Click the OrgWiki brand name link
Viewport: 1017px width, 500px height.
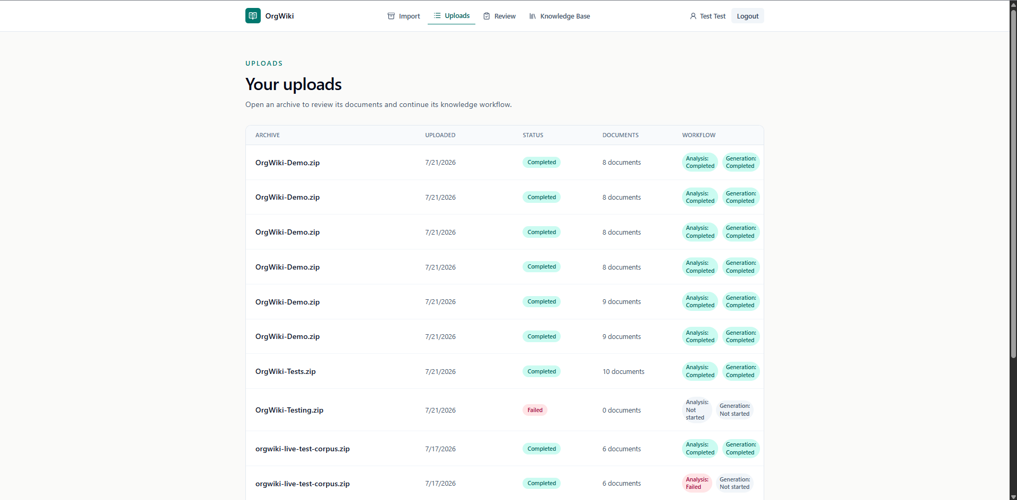279,16
